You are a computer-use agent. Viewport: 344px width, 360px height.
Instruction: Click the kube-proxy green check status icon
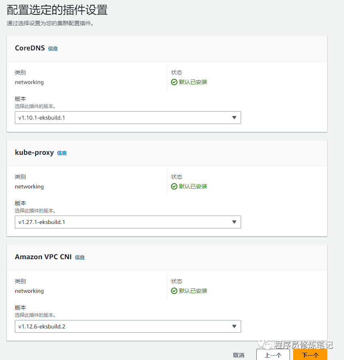pyautogui.click(x=174, y=186)
